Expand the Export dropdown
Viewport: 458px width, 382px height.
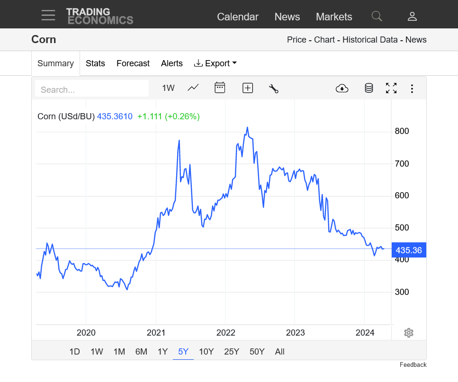click(216, 63)
